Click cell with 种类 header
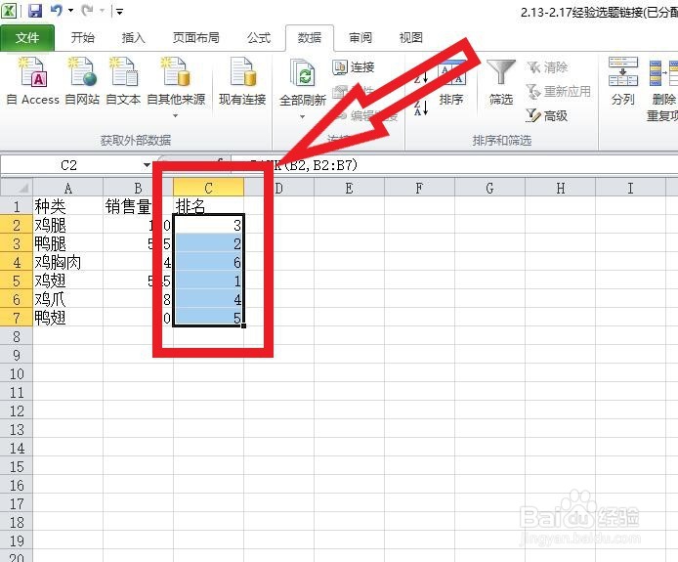The image size is (678, 562). [67, 206]
